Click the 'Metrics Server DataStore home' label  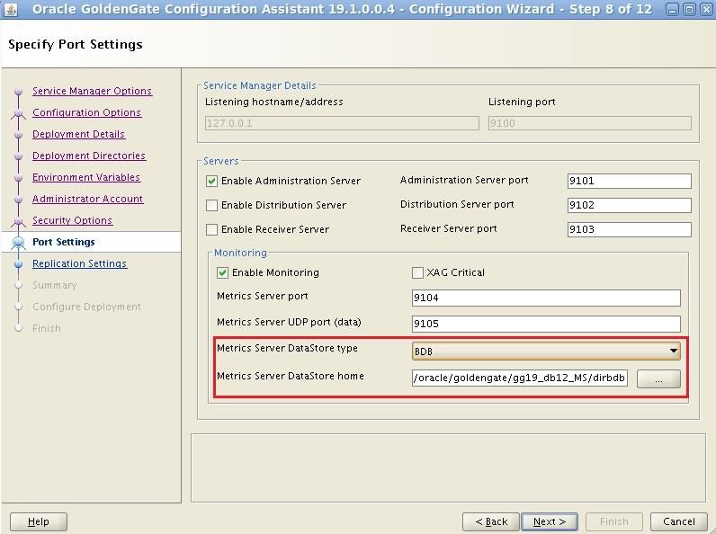[291, 376]
